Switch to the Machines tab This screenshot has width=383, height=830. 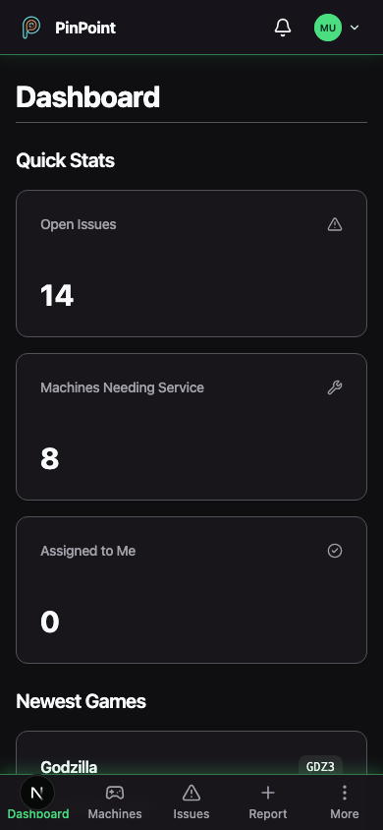coord(115,801)
